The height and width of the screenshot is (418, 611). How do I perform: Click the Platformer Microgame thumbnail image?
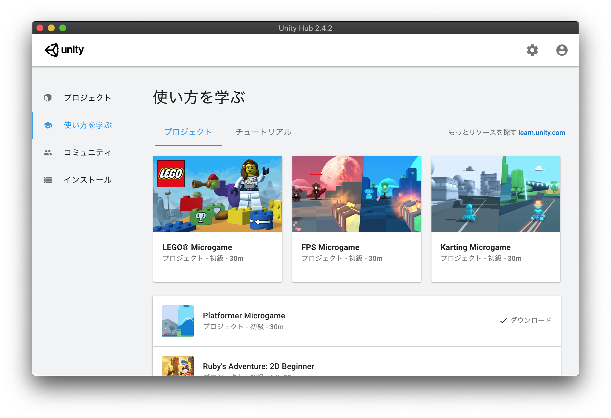point(178,321)
